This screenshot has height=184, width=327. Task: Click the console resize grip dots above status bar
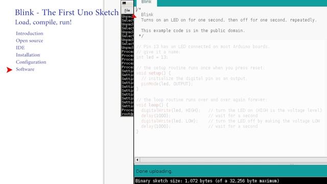292,164
